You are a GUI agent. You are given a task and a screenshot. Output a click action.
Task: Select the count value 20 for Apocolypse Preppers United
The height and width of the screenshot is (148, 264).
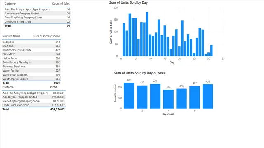68,14
